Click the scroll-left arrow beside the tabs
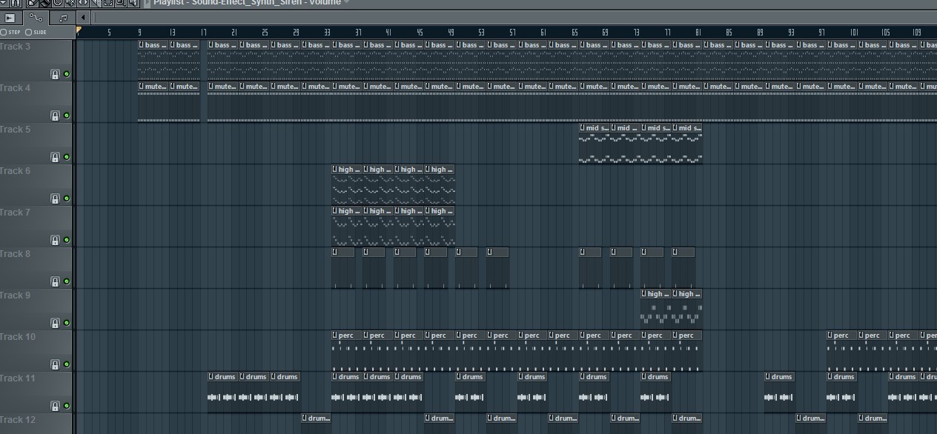Viewport: 937px width, 434px height. pyautogui.click(x=82, y=18)
